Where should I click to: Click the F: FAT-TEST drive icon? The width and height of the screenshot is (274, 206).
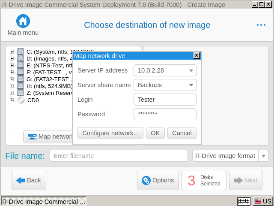click(21, 72)
